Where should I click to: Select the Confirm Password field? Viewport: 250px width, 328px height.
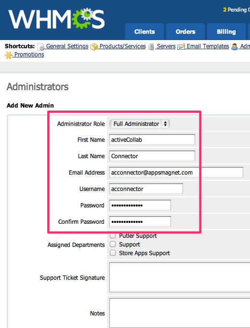click(140, 221)
